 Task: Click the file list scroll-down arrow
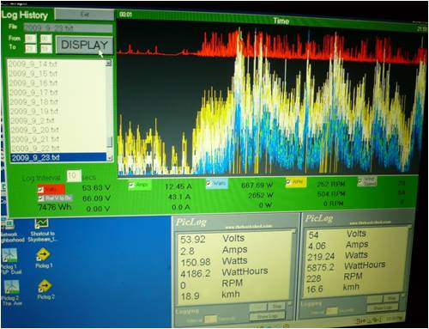109,157
